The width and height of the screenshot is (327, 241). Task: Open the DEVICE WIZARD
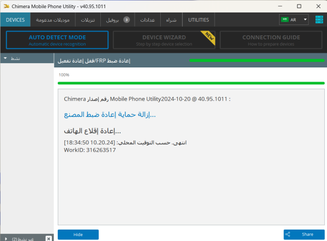click(164, 40)
